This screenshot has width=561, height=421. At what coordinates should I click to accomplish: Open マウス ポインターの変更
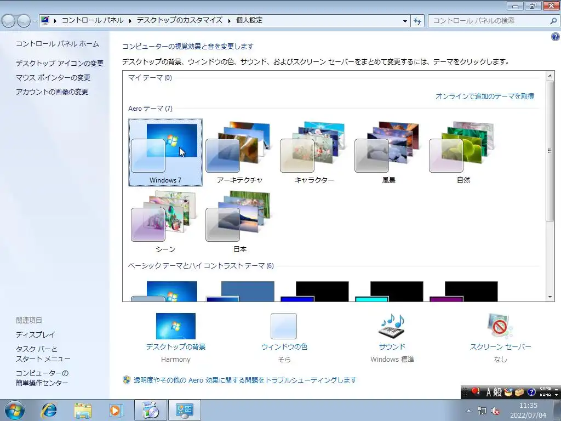click(x=53, y=78)
